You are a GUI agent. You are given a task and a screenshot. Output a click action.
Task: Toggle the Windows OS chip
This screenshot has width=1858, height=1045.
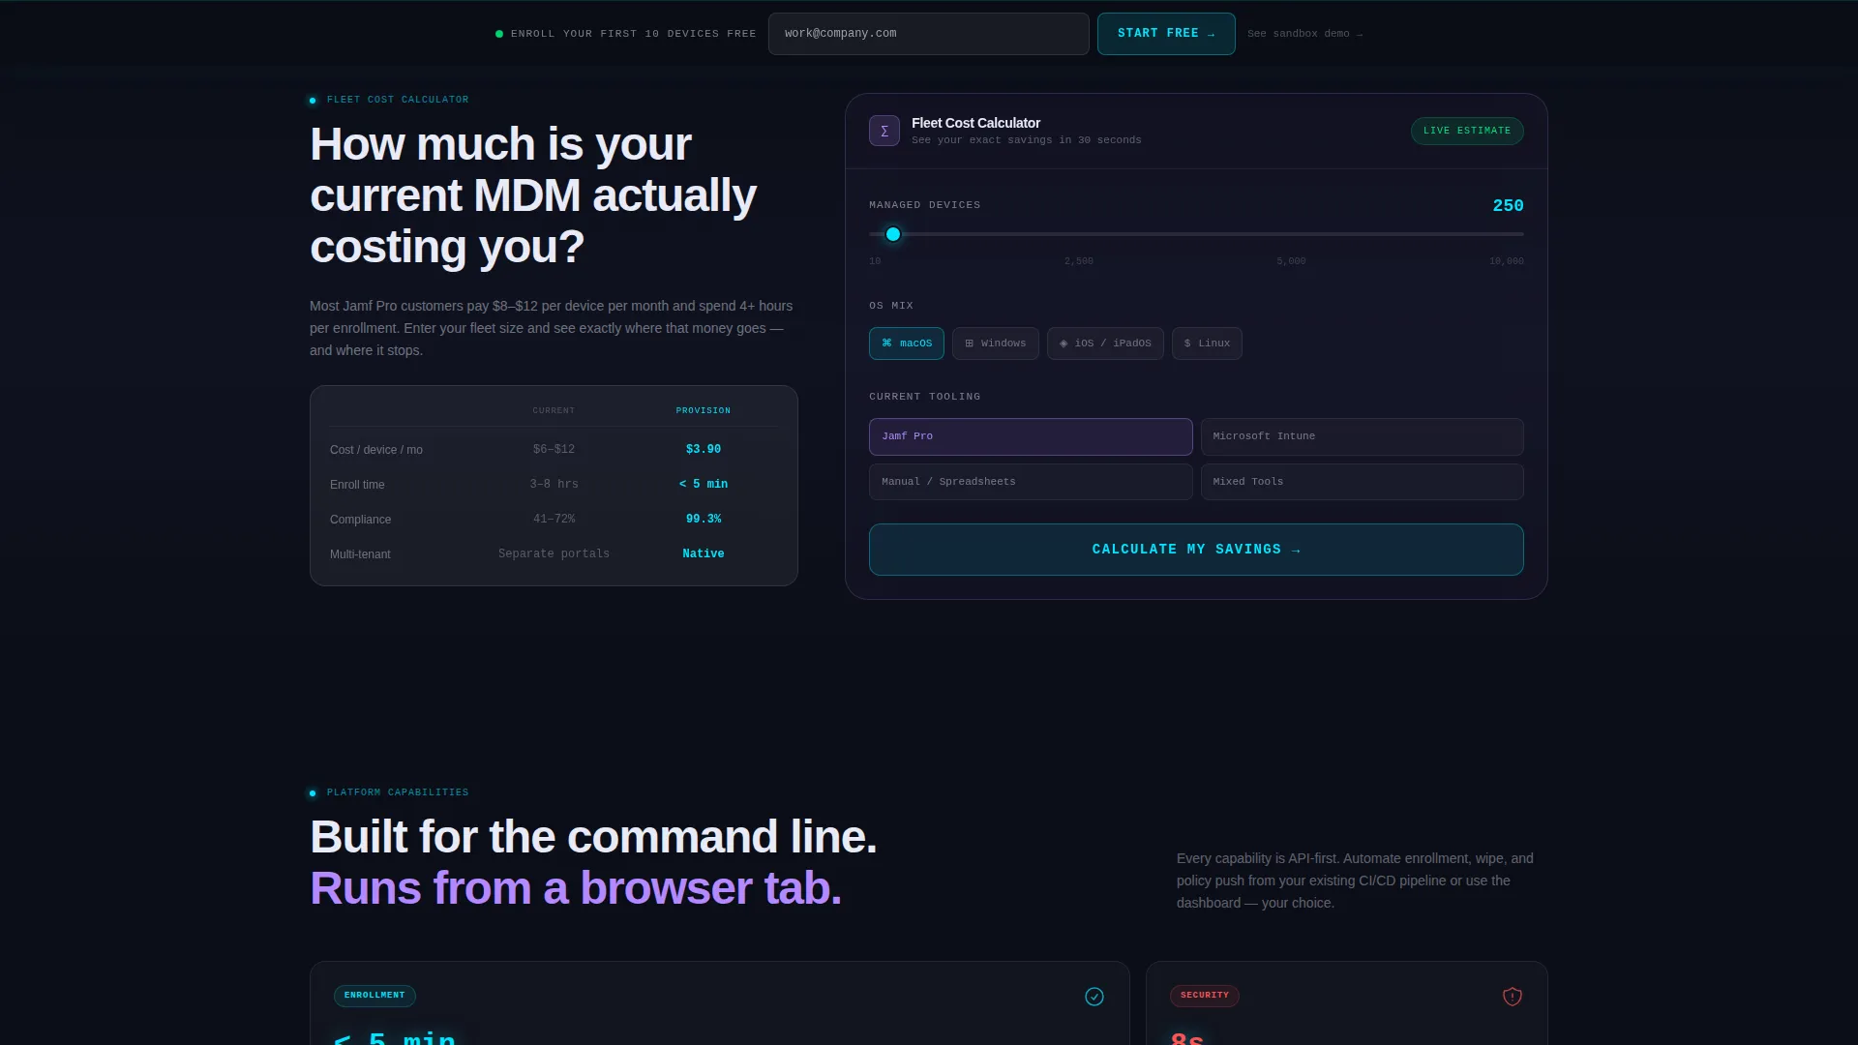point(995,343)
